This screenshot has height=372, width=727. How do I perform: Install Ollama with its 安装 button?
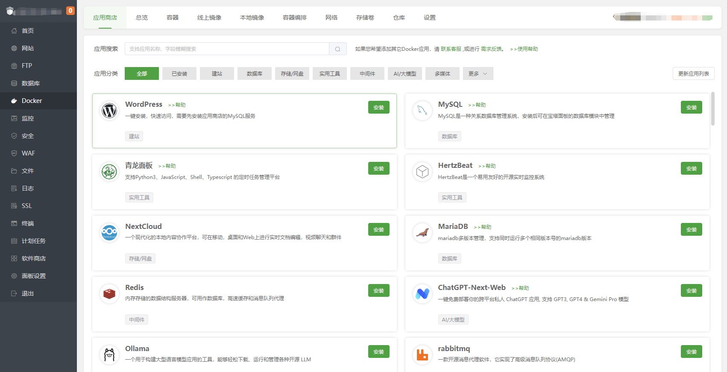(379, 351)
